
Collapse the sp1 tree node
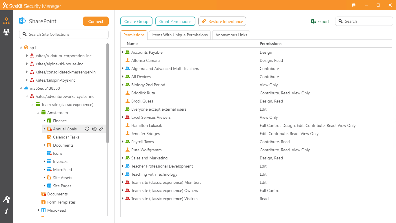click(21, 48)
